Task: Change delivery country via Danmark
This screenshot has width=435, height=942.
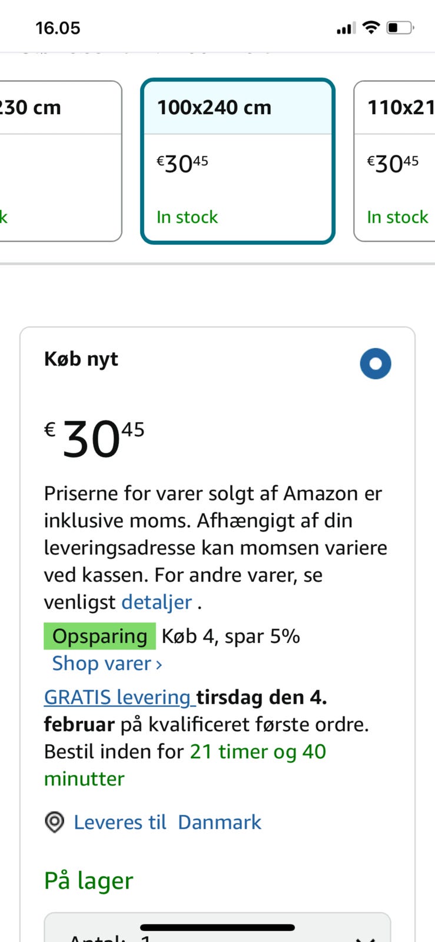Action: [x=220, y=822]
